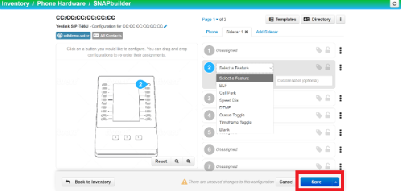
Task: Click the Add Sidecar tab
Action: (x=267, y=32)
